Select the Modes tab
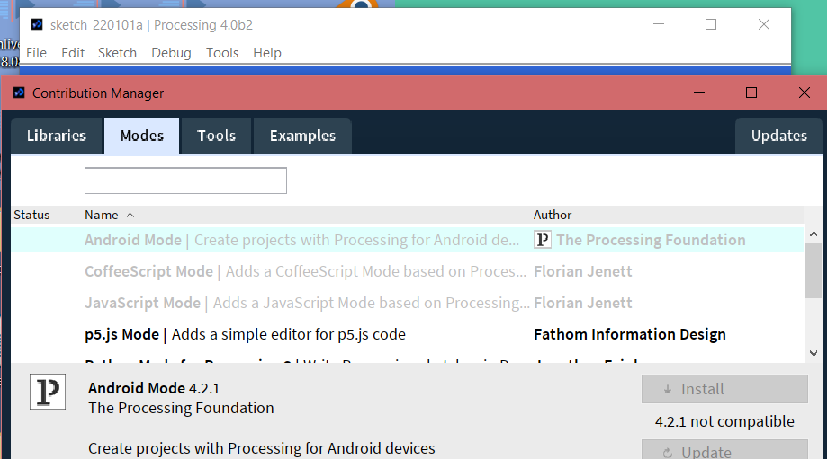The height and width of the screenshot is (459, 827). coord(142,136)
